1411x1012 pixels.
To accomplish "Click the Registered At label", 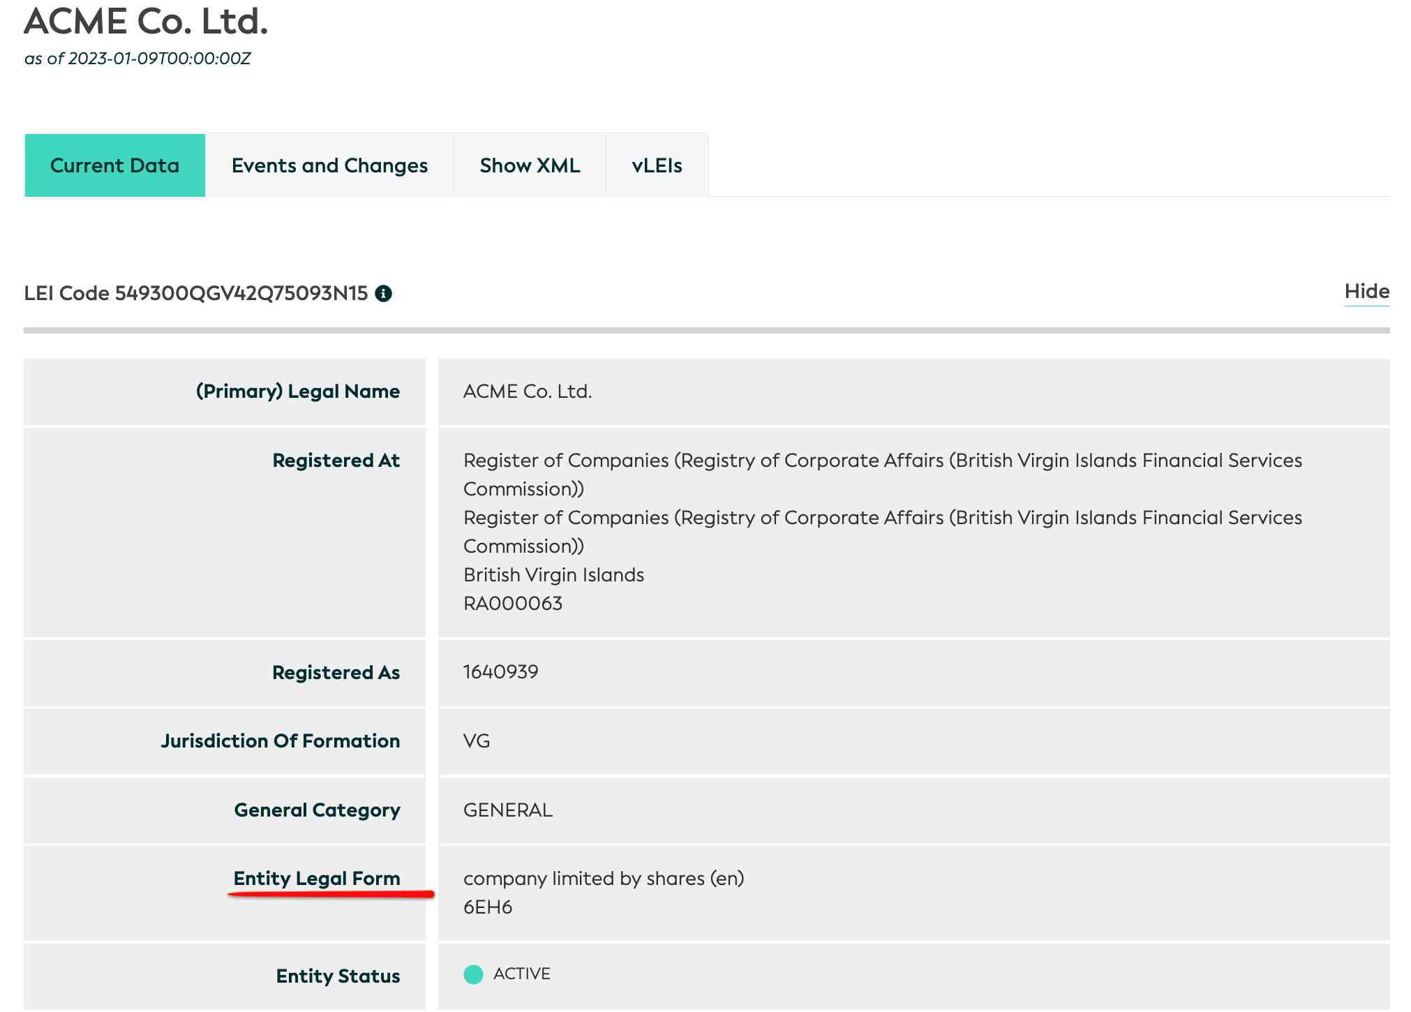I will pyautogui.click(x=336, y=461).
